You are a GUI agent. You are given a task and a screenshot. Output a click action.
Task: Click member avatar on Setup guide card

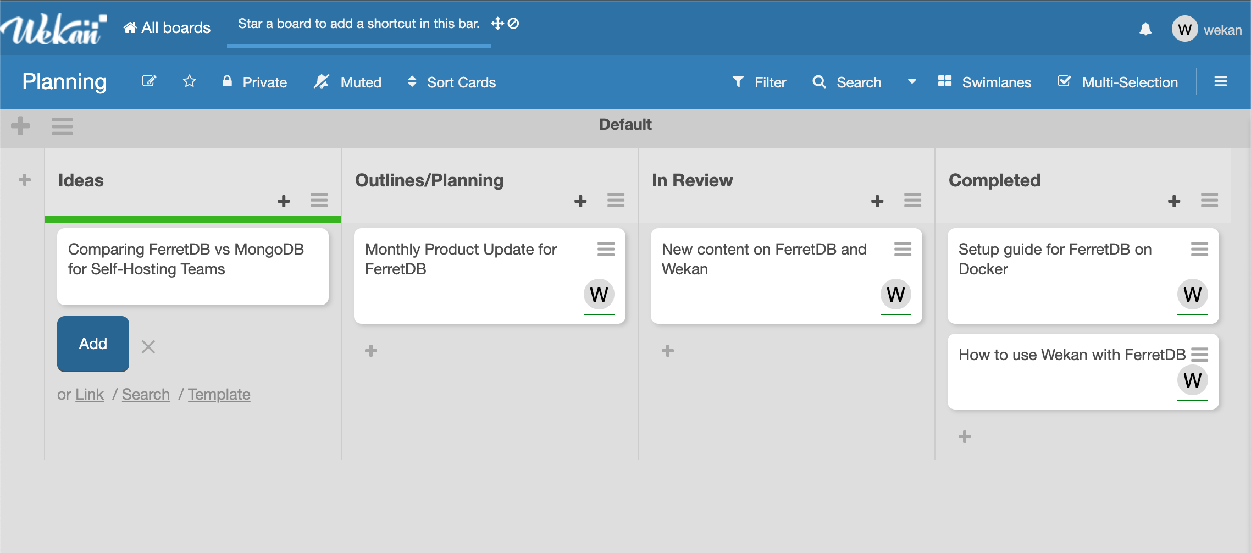1193,295
